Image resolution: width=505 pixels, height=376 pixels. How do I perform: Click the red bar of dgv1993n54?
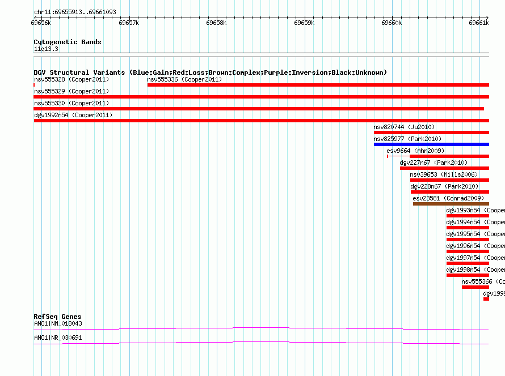468,216
